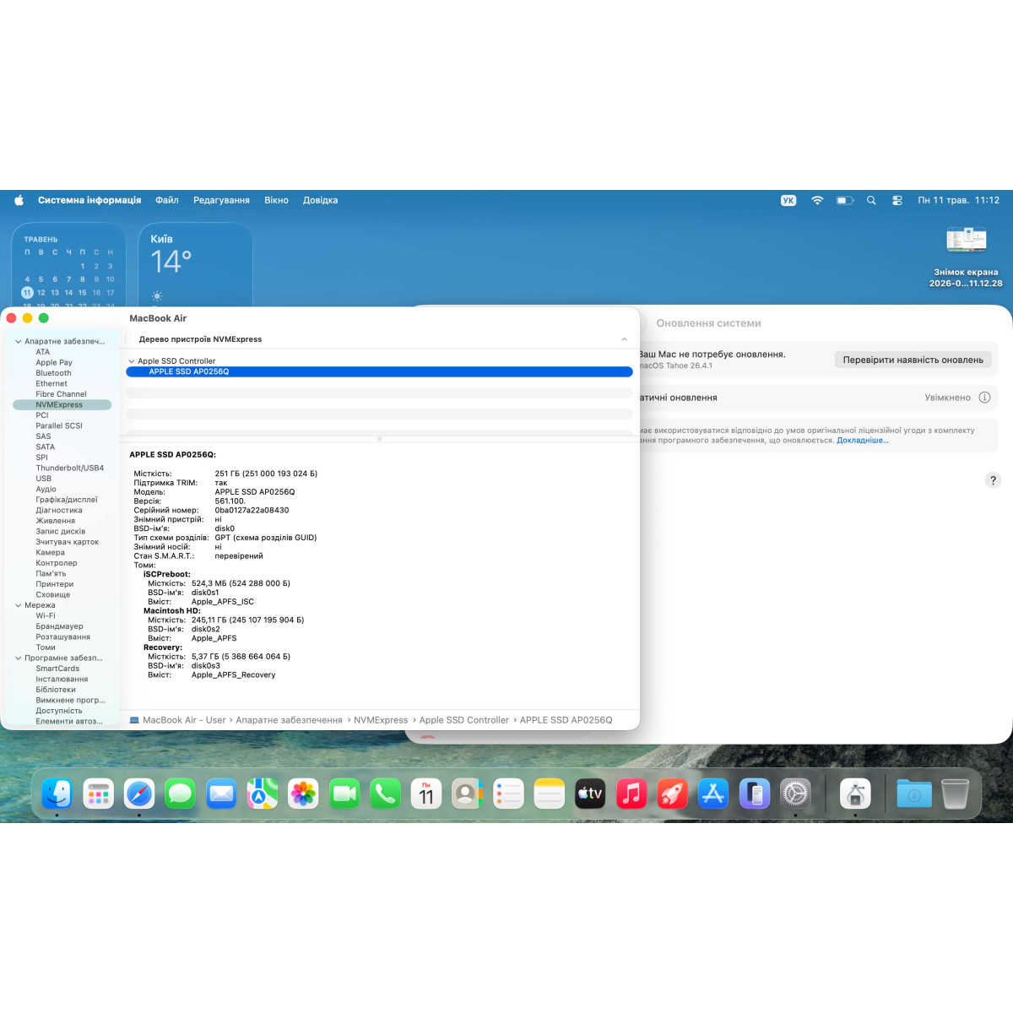The image size is (1013, 1013).
Task: Open App Store in Dock
Action: tap(713, 794)
